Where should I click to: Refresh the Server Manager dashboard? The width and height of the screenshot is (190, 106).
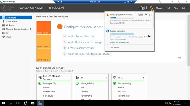(143, 8)
